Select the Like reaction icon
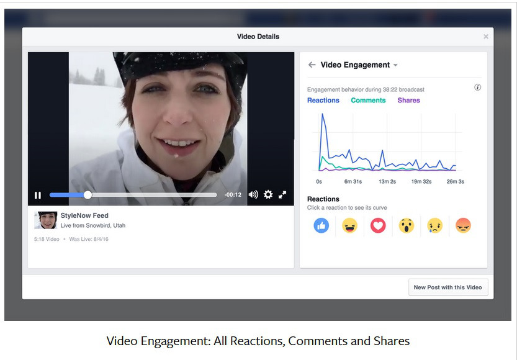Viewport: 517px width, 360px height. (321, 226)
